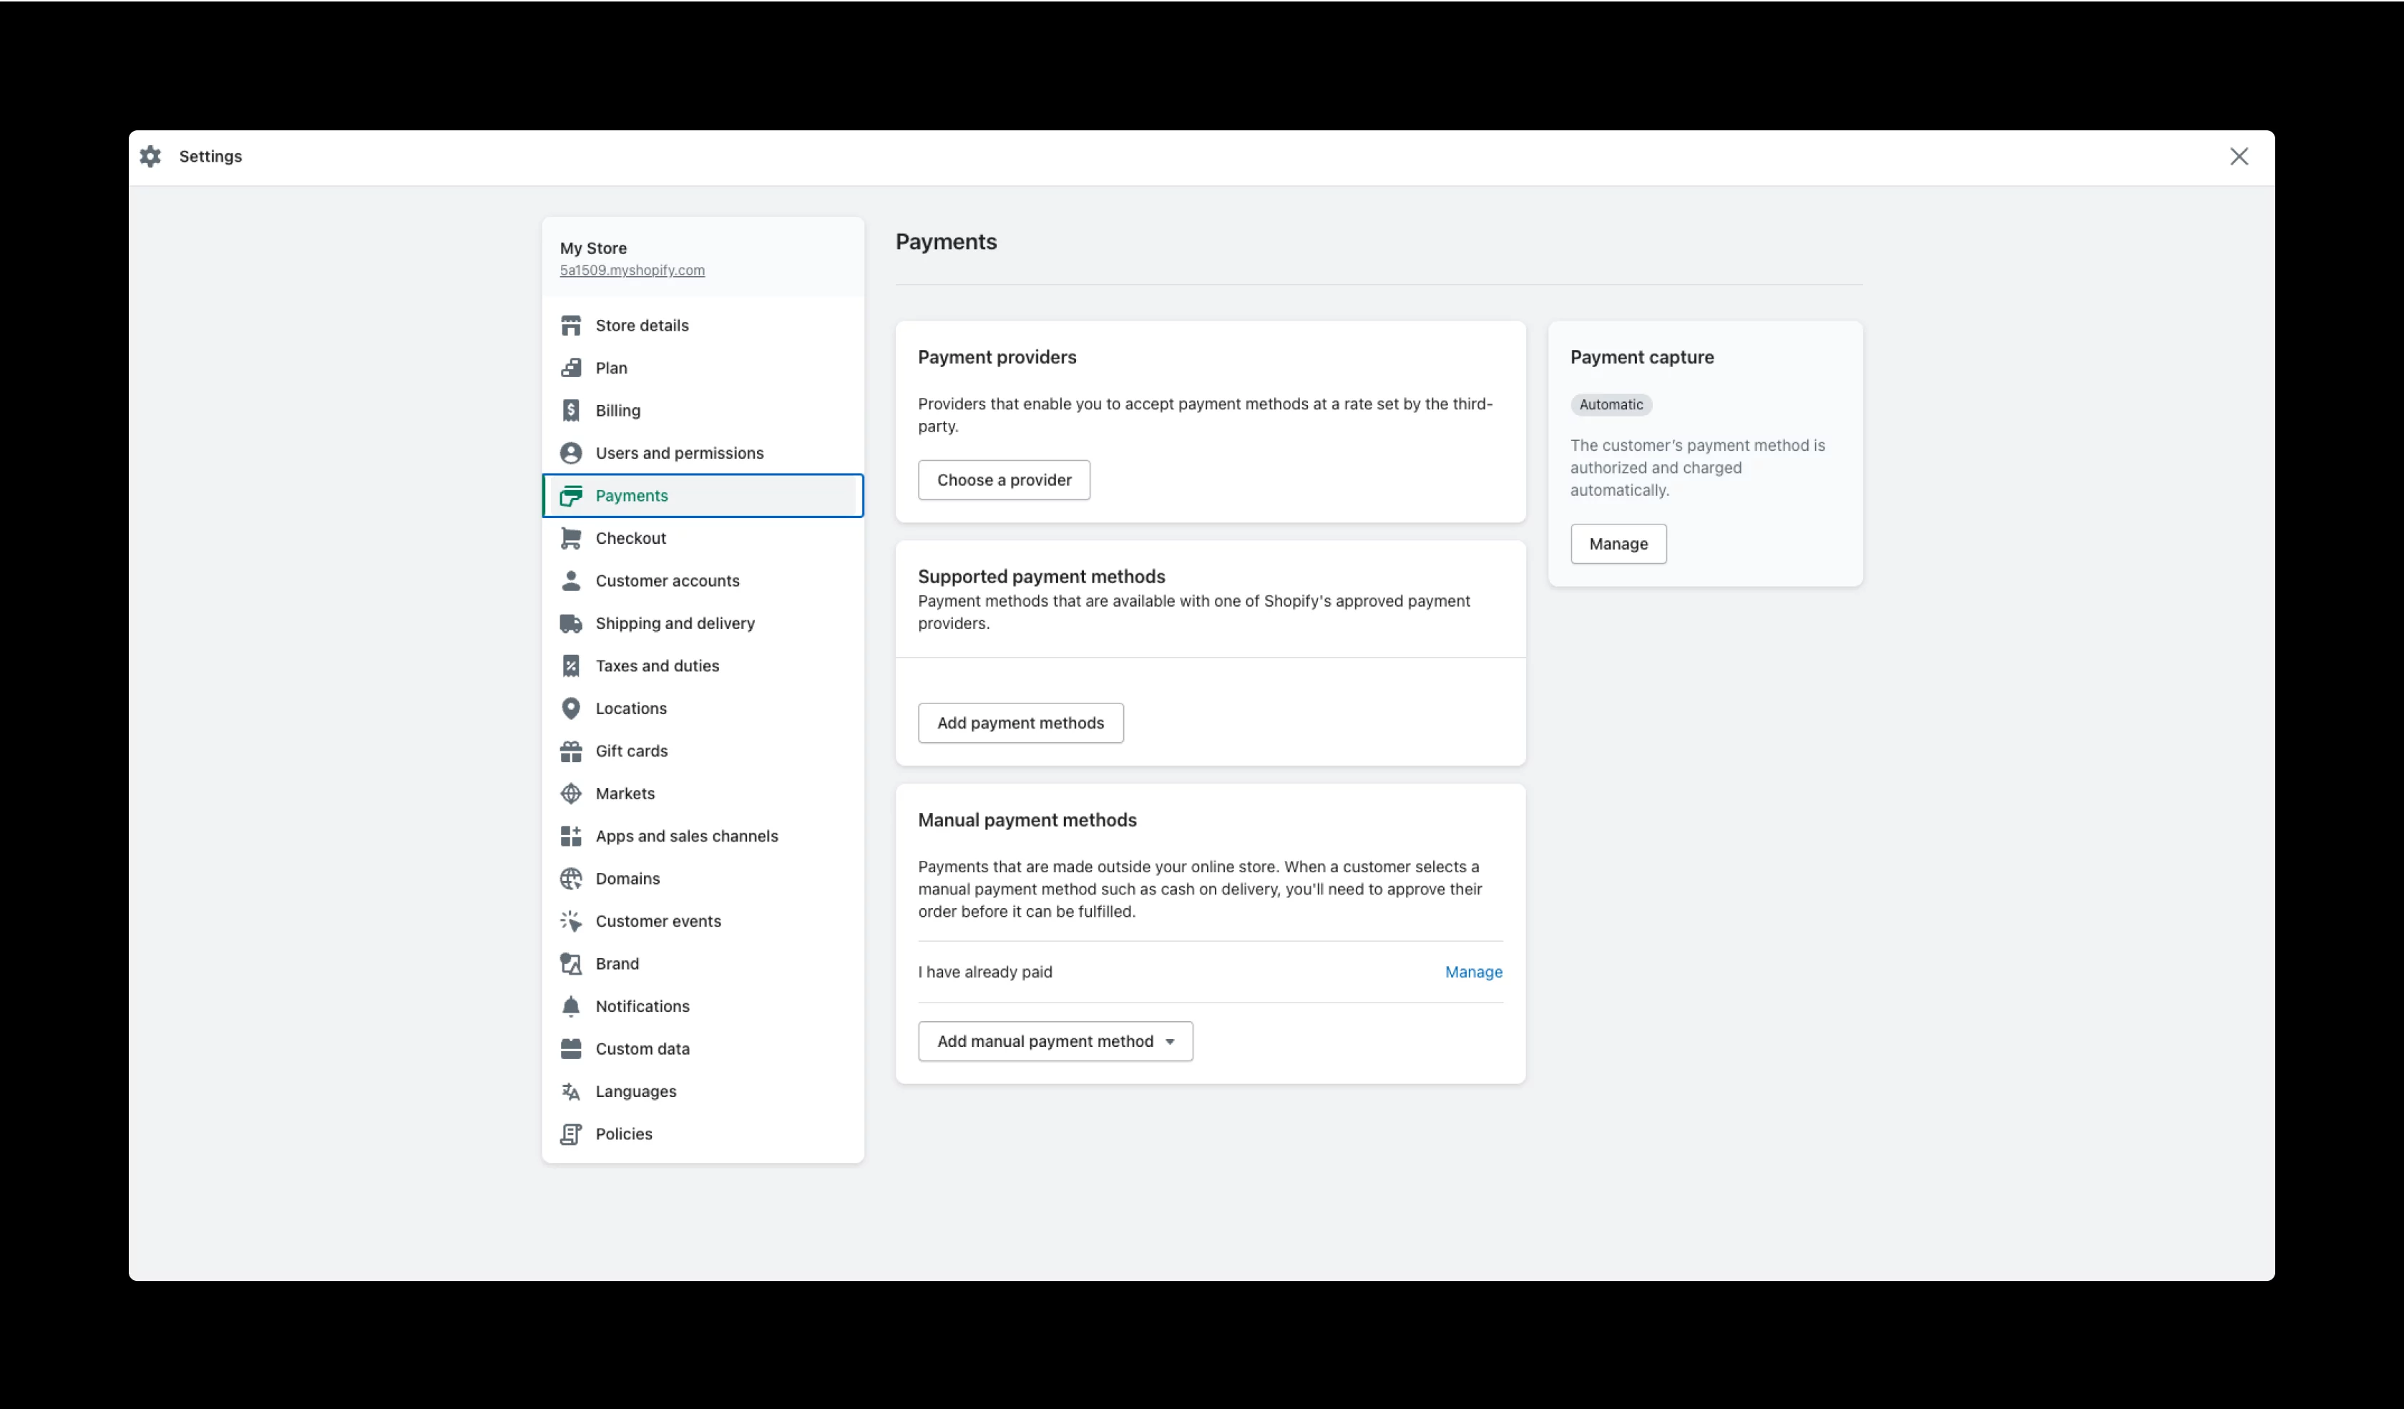
Task: Open the Taxes and duties section
Action: tap(656, 666)
